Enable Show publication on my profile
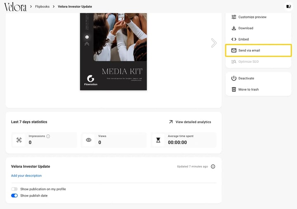 pos(14,189)
